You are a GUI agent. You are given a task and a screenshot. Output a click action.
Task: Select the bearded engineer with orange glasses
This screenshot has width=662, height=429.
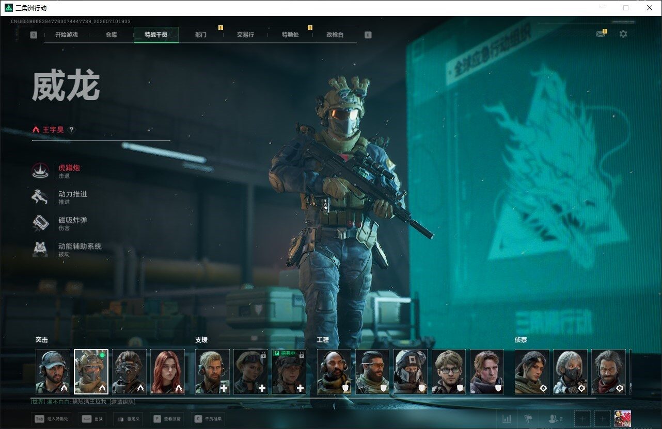[x=372, y=372]
